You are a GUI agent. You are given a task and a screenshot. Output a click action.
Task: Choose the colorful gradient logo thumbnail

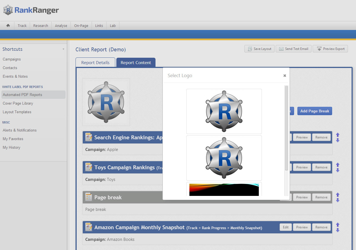tap(224, 190)
